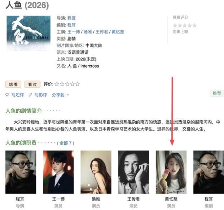The image size is (224, 210).
Task: Open the 黄忆慈 link in 主演 row
Action: click(118, 32)
